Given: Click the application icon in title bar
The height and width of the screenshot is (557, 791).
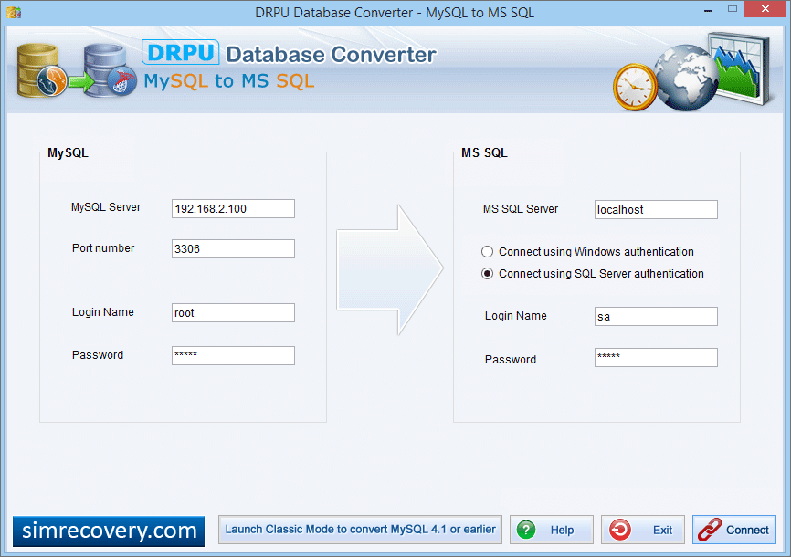Looking at the screenshot, I should 14,12.
